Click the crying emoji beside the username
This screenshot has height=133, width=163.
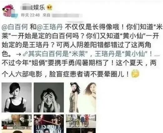click(x=49, y=7)
